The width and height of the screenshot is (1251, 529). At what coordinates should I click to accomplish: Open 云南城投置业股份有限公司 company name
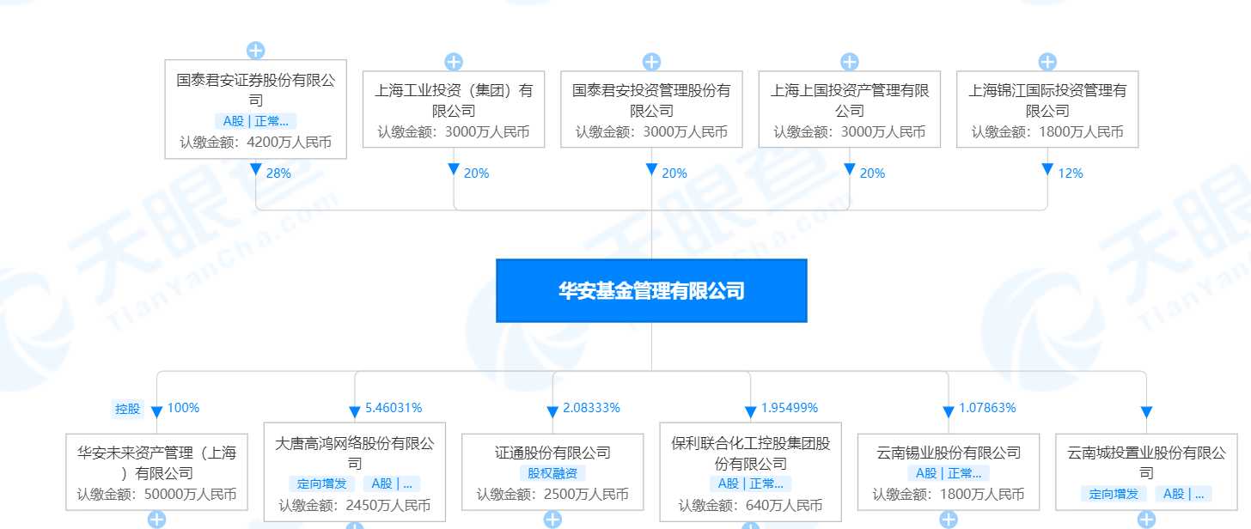pos(1146,463)
